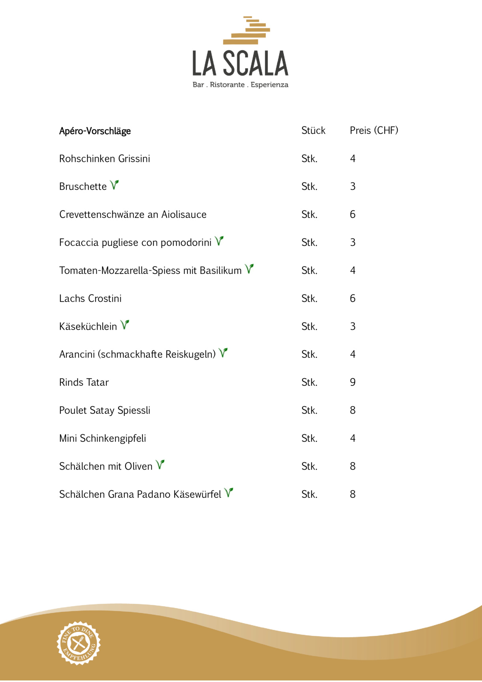Screen dimensions: 482x682
Task: Click the leaf icon next to Arancini
Action: pos(223,353)
